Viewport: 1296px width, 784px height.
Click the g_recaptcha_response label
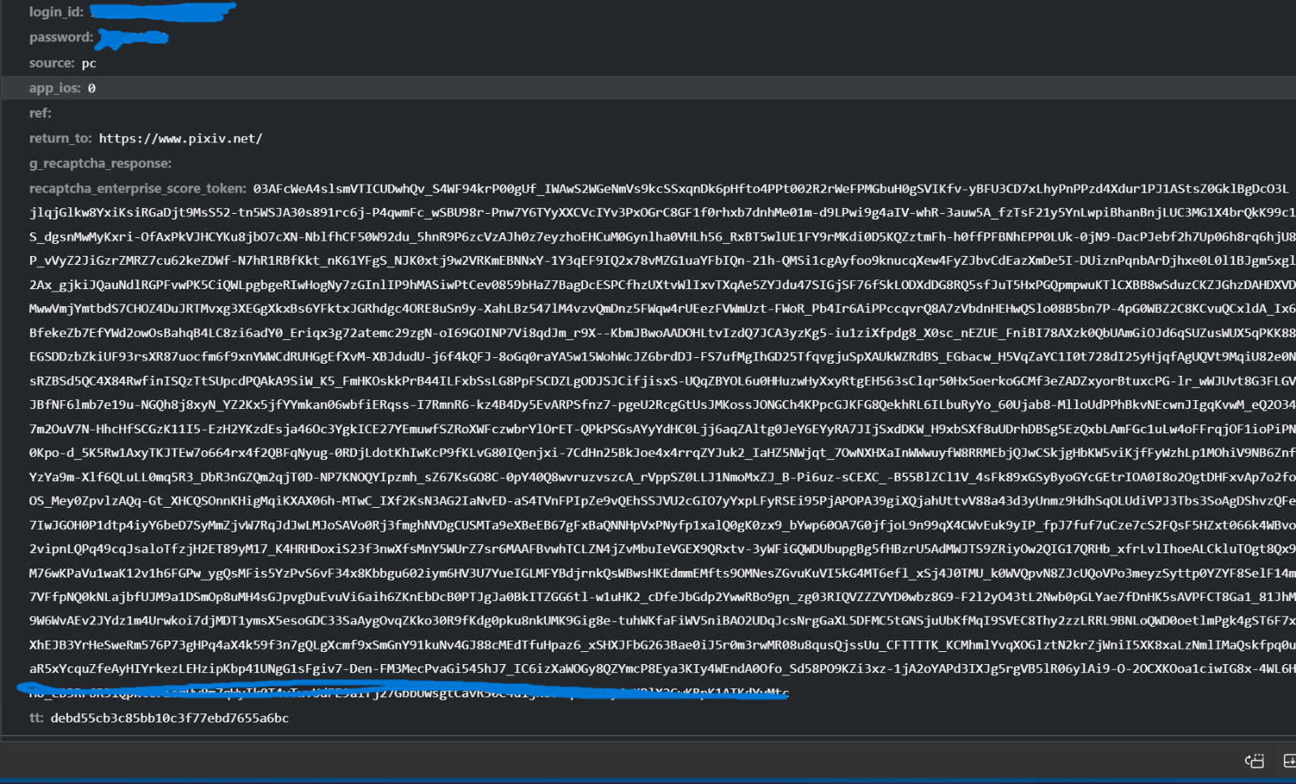pyautogui.click(x=100, y=164)
